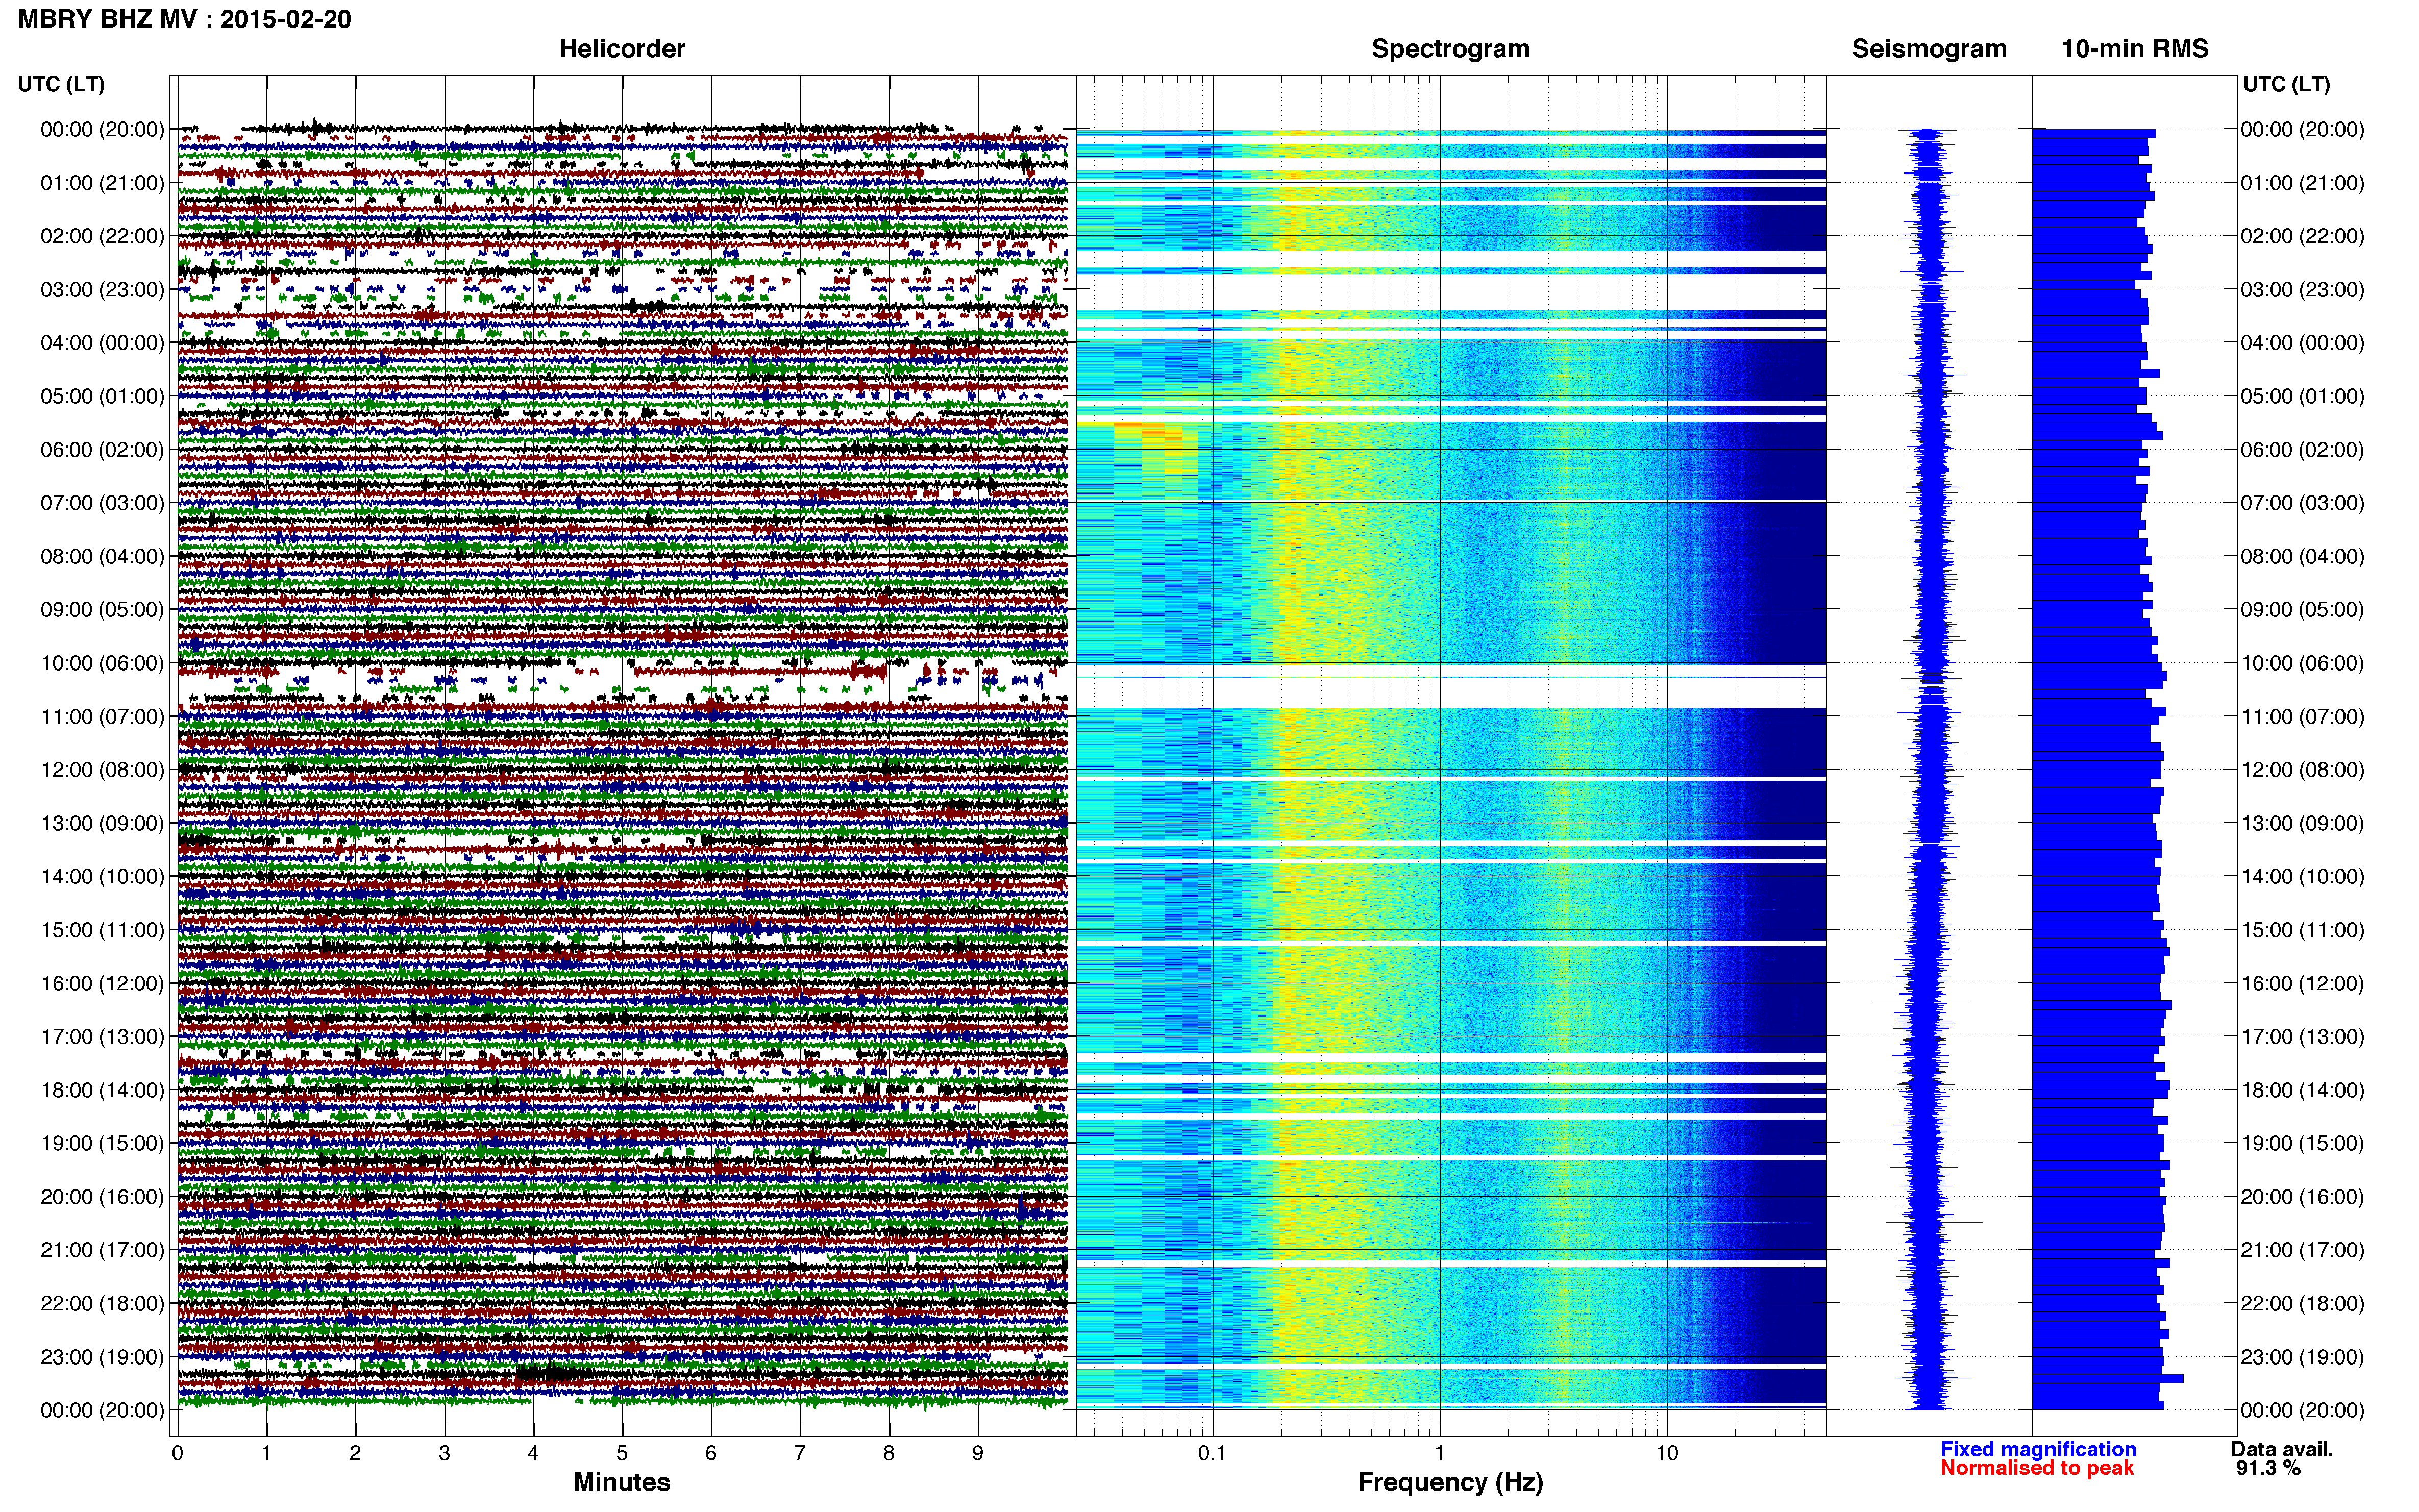Click the 'Spectrogram' panel heading
This screenshot has height=1512, width=2419.
[x=1450, y=49]
